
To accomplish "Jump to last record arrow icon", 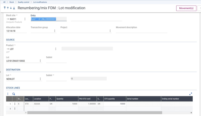I will point(14,8).
